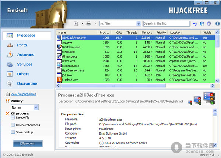Viewport: 221px width, 158px height.
Task: Select the dfsvc.exe process row
Action: point(136,61)
